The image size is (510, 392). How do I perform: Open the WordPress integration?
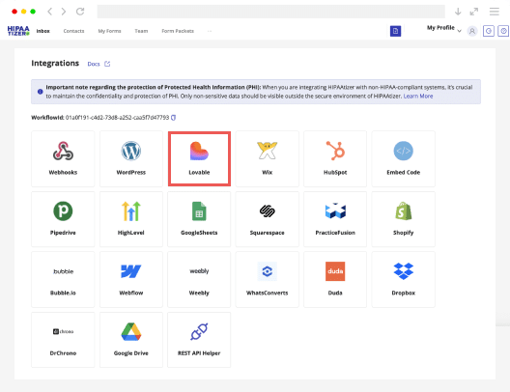tap(131, 158)
